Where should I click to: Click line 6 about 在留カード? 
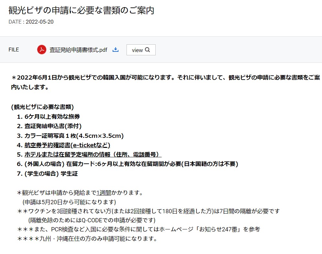tap(128, 164)
